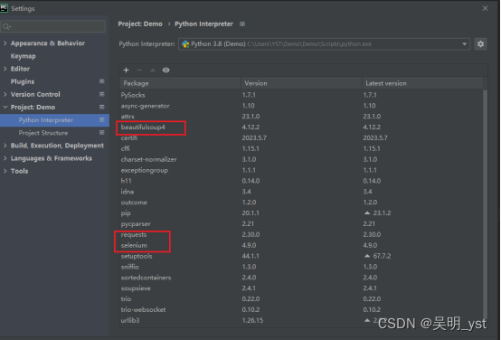The height and width of the screenshot is (340, 501).
Task: Open Plugins settings page
Action: pyautogui.click(x=23, y=81)
